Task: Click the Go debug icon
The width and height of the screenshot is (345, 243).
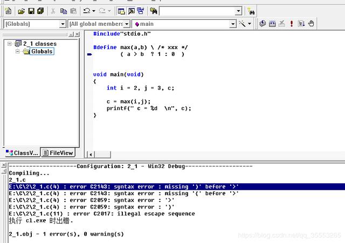Action: [301, 24]
